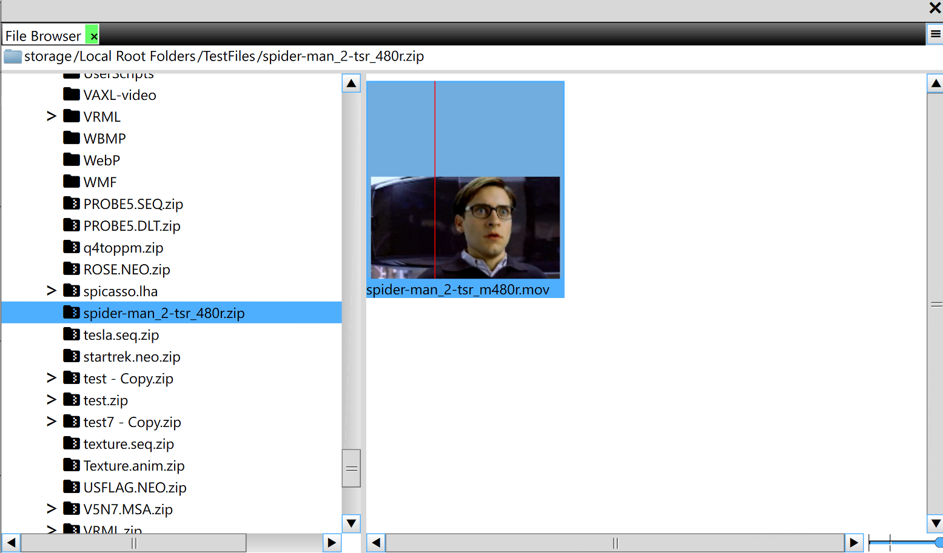Screen dimensions: 943x553
Task: Click the thumbnail pane scroll left arrow
Action: coord(376,543)
